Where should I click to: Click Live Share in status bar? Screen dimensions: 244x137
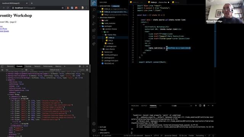point(106,135)
